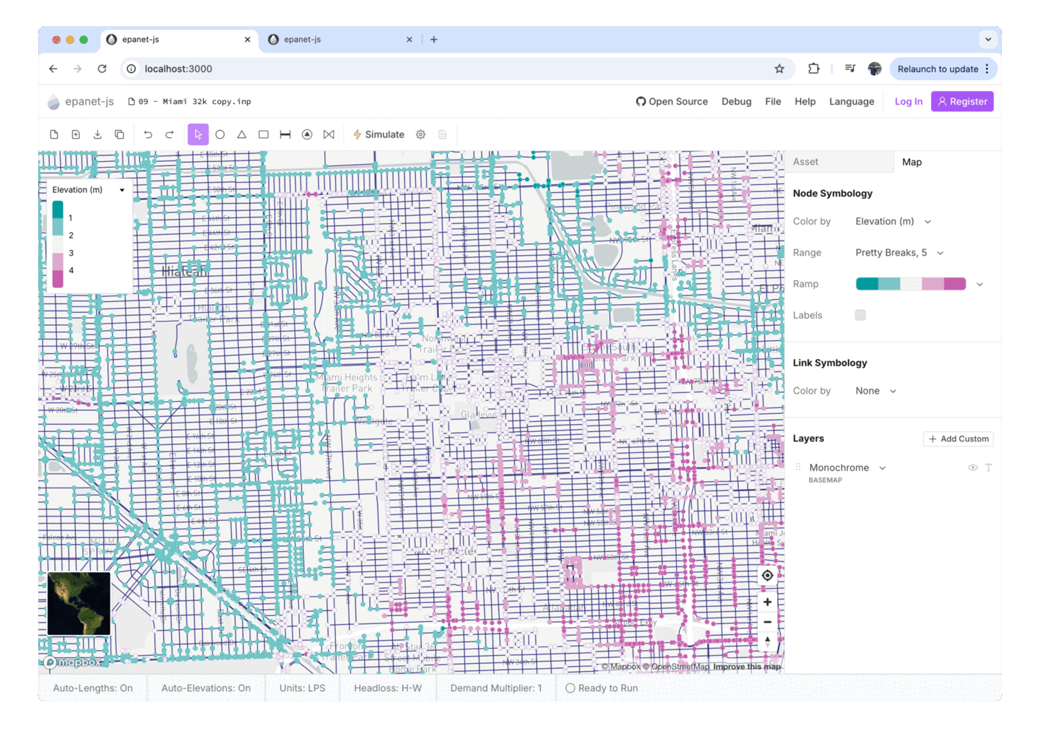The height and width of the screenshot is (752, 1040).
Task: Click Auto-Elevations: On status
Action: tap(206, 688)
